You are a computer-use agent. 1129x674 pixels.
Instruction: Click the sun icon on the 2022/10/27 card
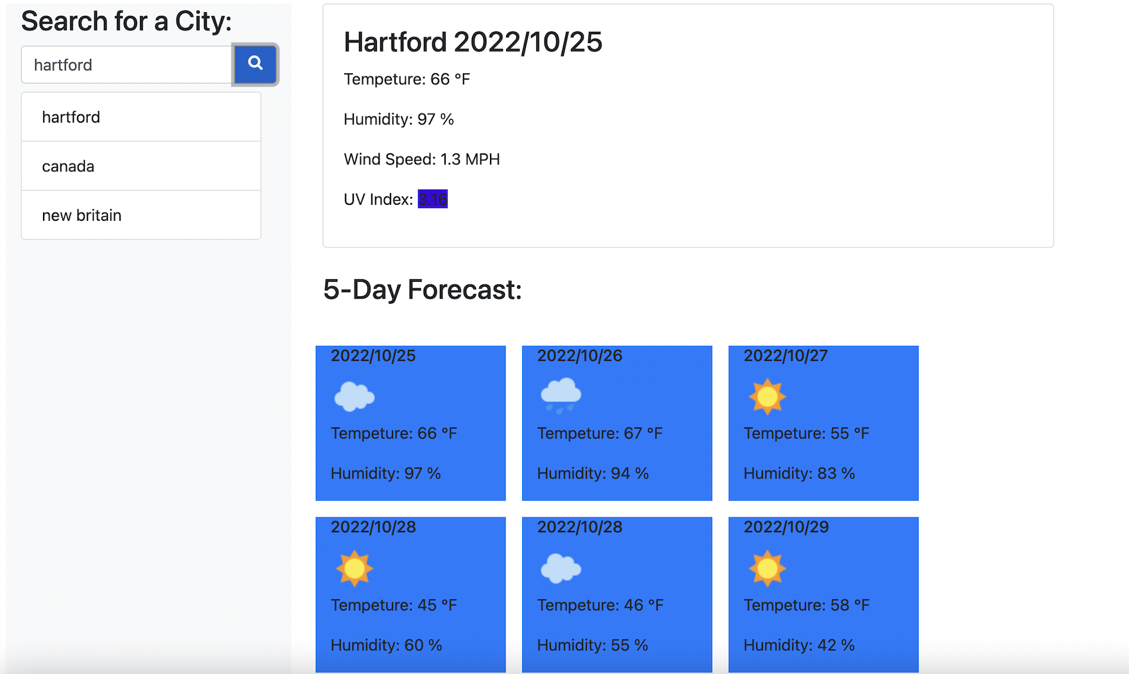tap(767, 396)
